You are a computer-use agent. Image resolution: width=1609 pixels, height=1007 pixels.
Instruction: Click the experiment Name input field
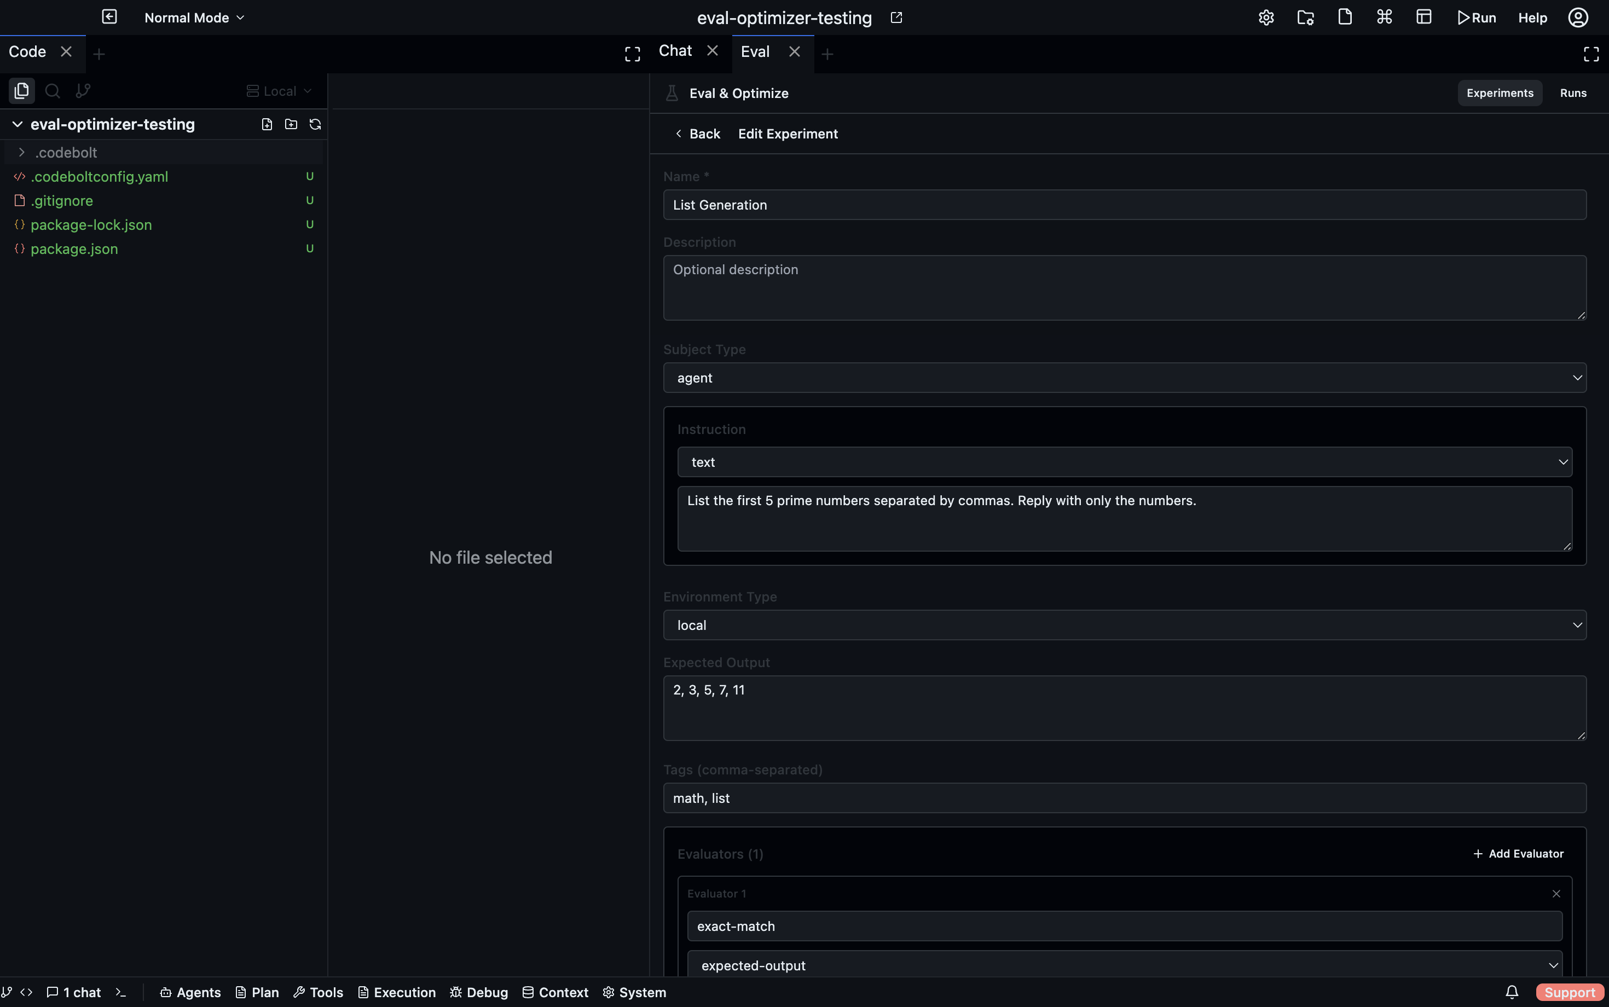(1124, 205)
